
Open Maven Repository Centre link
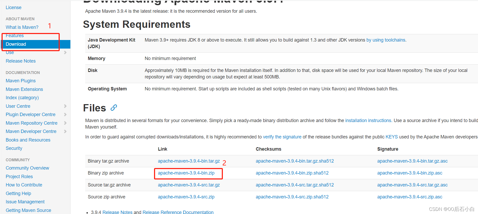pyautogui.click(x=32, y=123)
